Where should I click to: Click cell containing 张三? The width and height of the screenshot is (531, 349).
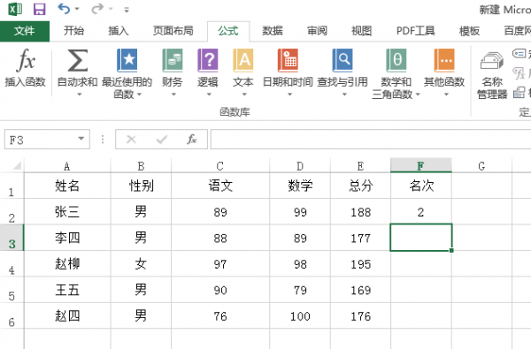click(x=67, y=212)
